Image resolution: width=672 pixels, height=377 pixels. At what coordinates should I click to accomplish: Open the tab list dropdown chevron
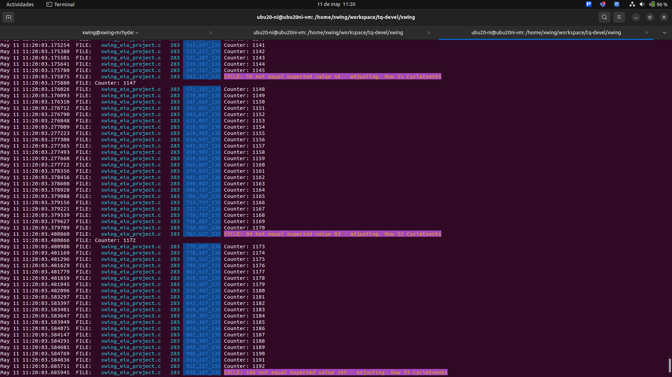(664, 33)
